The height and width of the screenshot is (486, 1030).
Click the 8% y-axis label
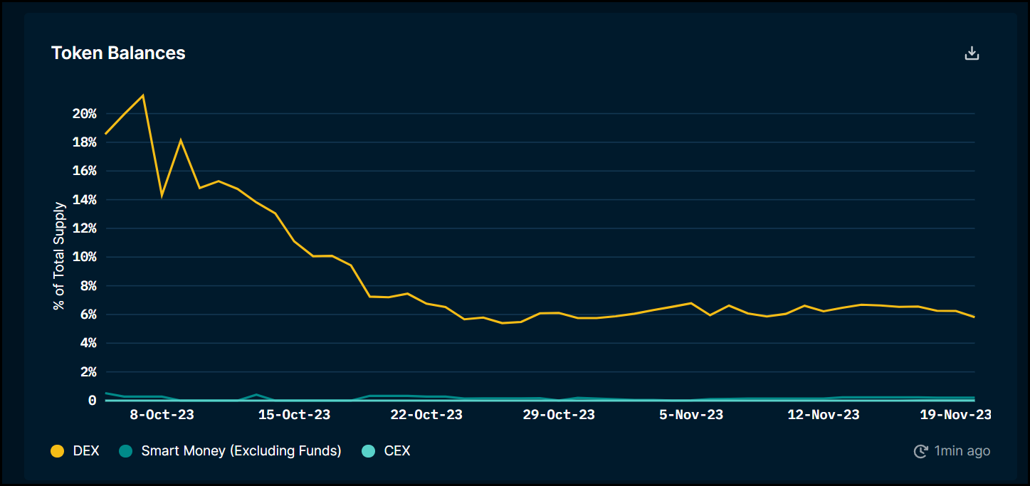click(x=89, y=286)
